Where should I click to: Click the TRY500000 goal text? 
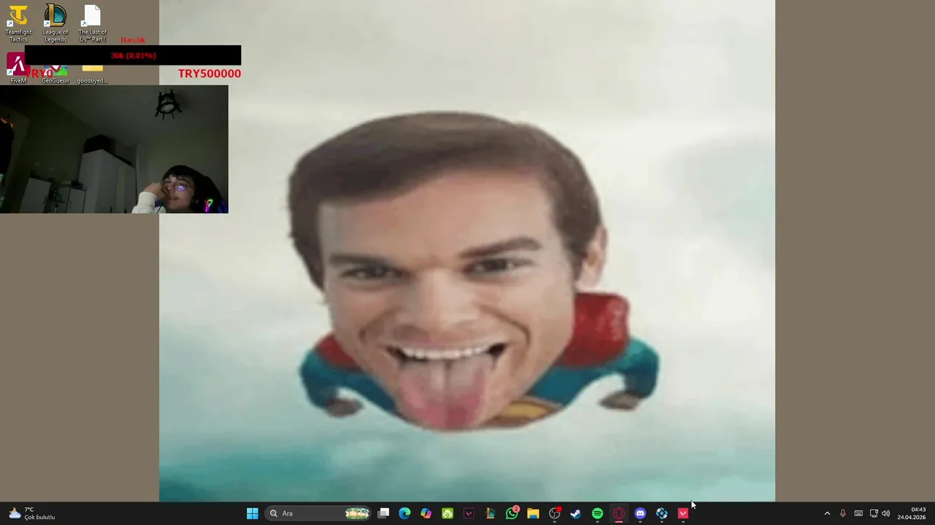pos(210,74)
